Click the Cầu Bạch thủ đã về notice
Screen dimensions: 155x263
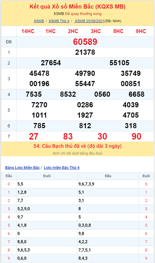77,146
